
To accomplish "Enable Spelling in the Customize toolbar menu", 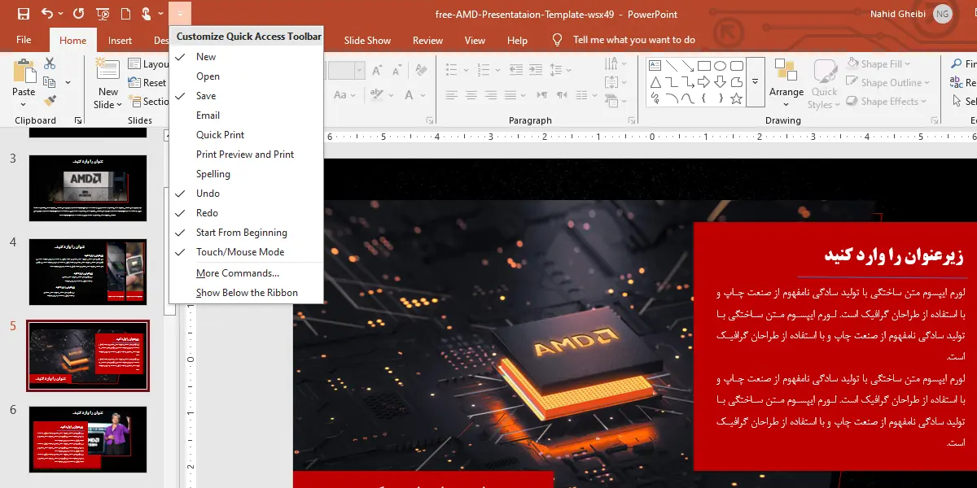I will click(246, 174).
